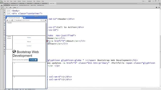Image resolution: width=161 pixels, height=90 pixels.
Task: Click the lowest icon in coding toolbar
Action: tap(5, 54)
